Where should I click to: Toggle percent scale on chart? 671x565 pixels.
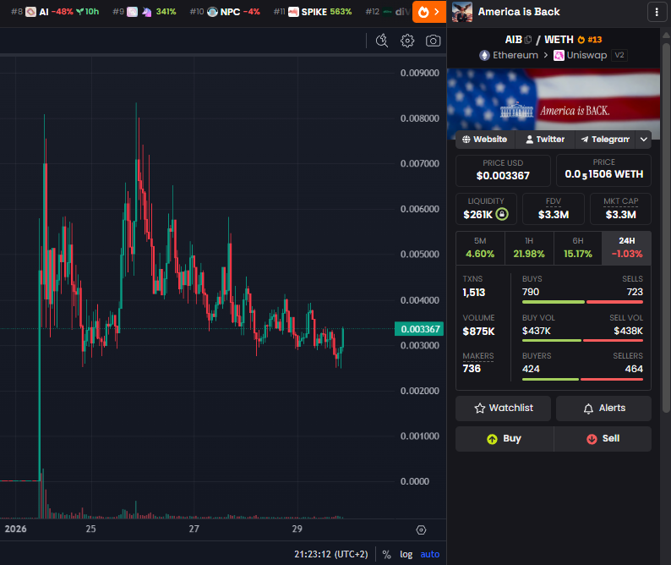pyautogui.click(x=386, y=554)
